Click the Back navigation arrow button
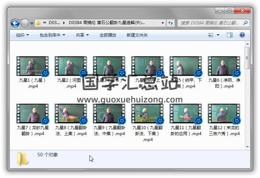260x178 pixels. coord(15,23)
